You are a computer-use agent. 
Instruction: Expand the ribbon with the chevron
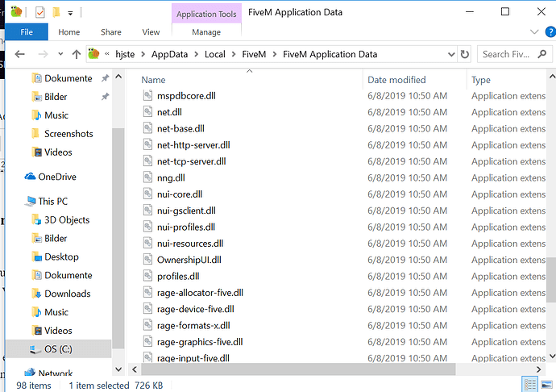coord(534,32)
